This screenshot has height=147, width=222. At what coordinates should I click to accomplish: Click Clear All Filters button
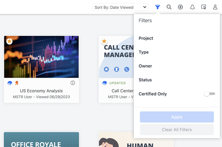(177, 130)
